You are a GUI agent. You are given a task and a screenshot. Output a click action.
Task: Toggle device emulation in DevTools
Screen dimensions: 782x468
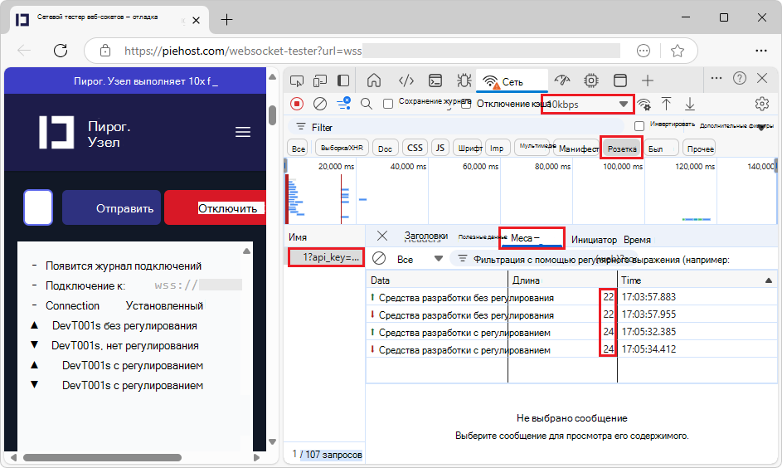[319, 80]
